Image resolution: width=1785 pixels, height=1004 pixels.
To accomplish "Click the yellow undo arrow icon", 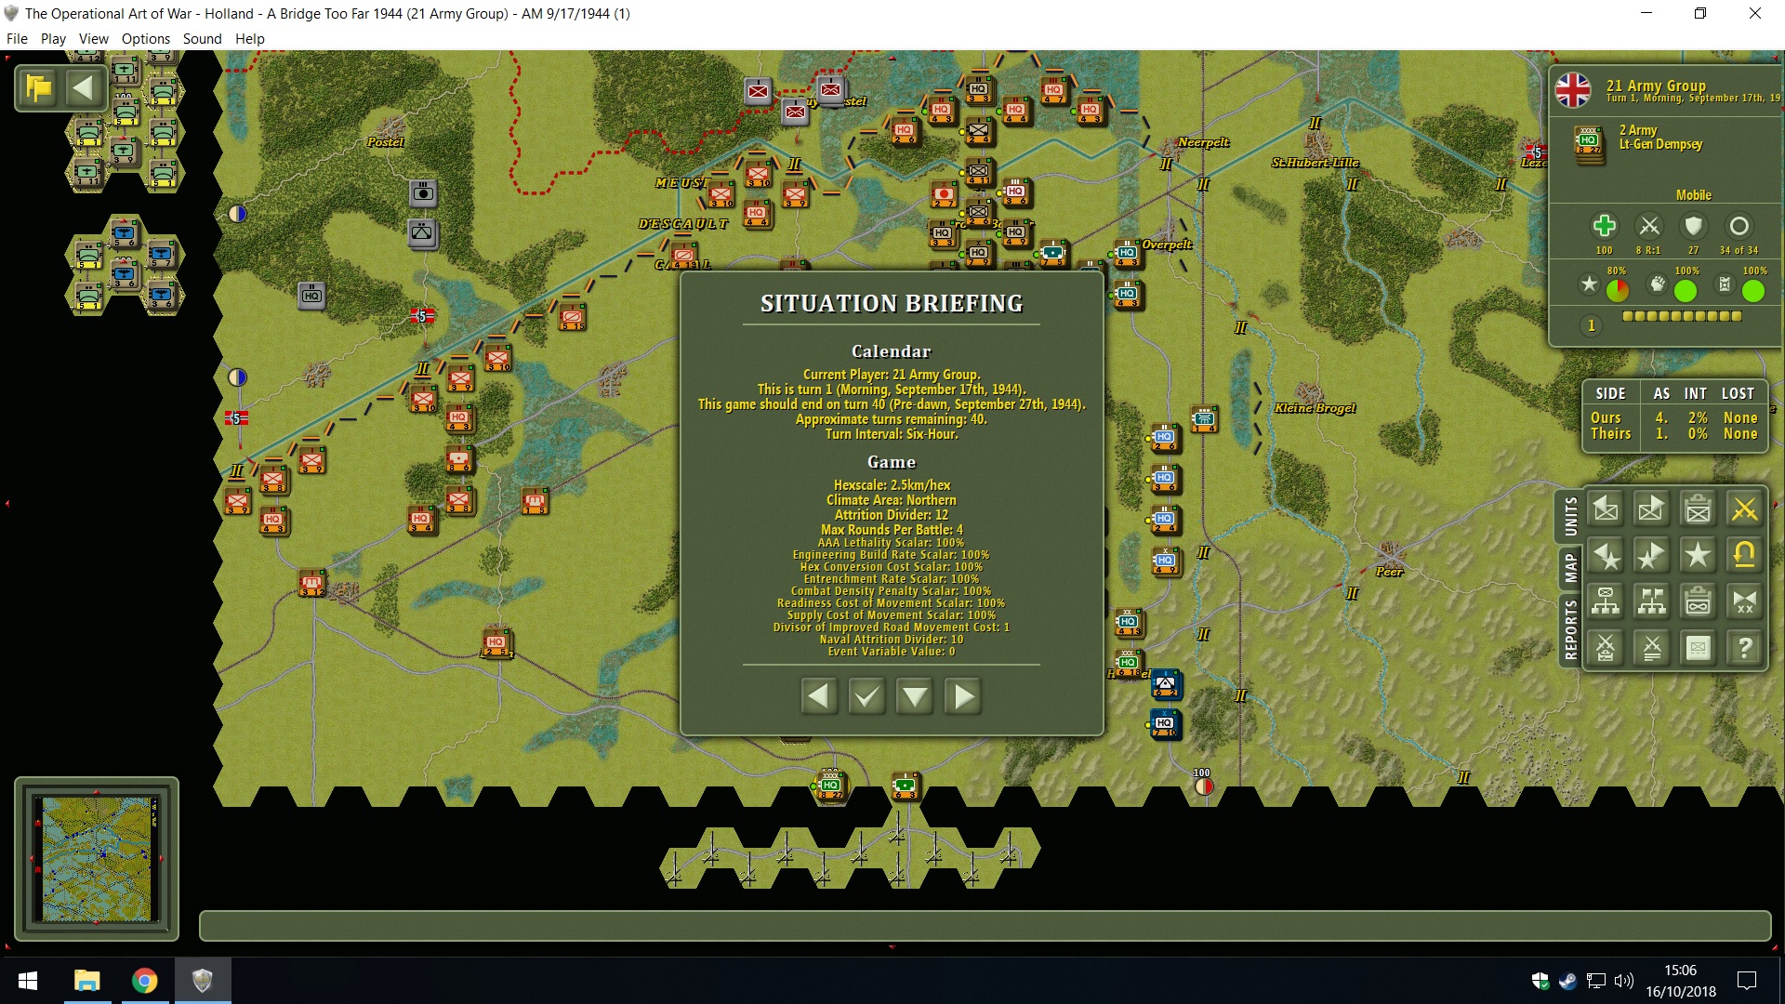I will click(x=1745, y=555).
